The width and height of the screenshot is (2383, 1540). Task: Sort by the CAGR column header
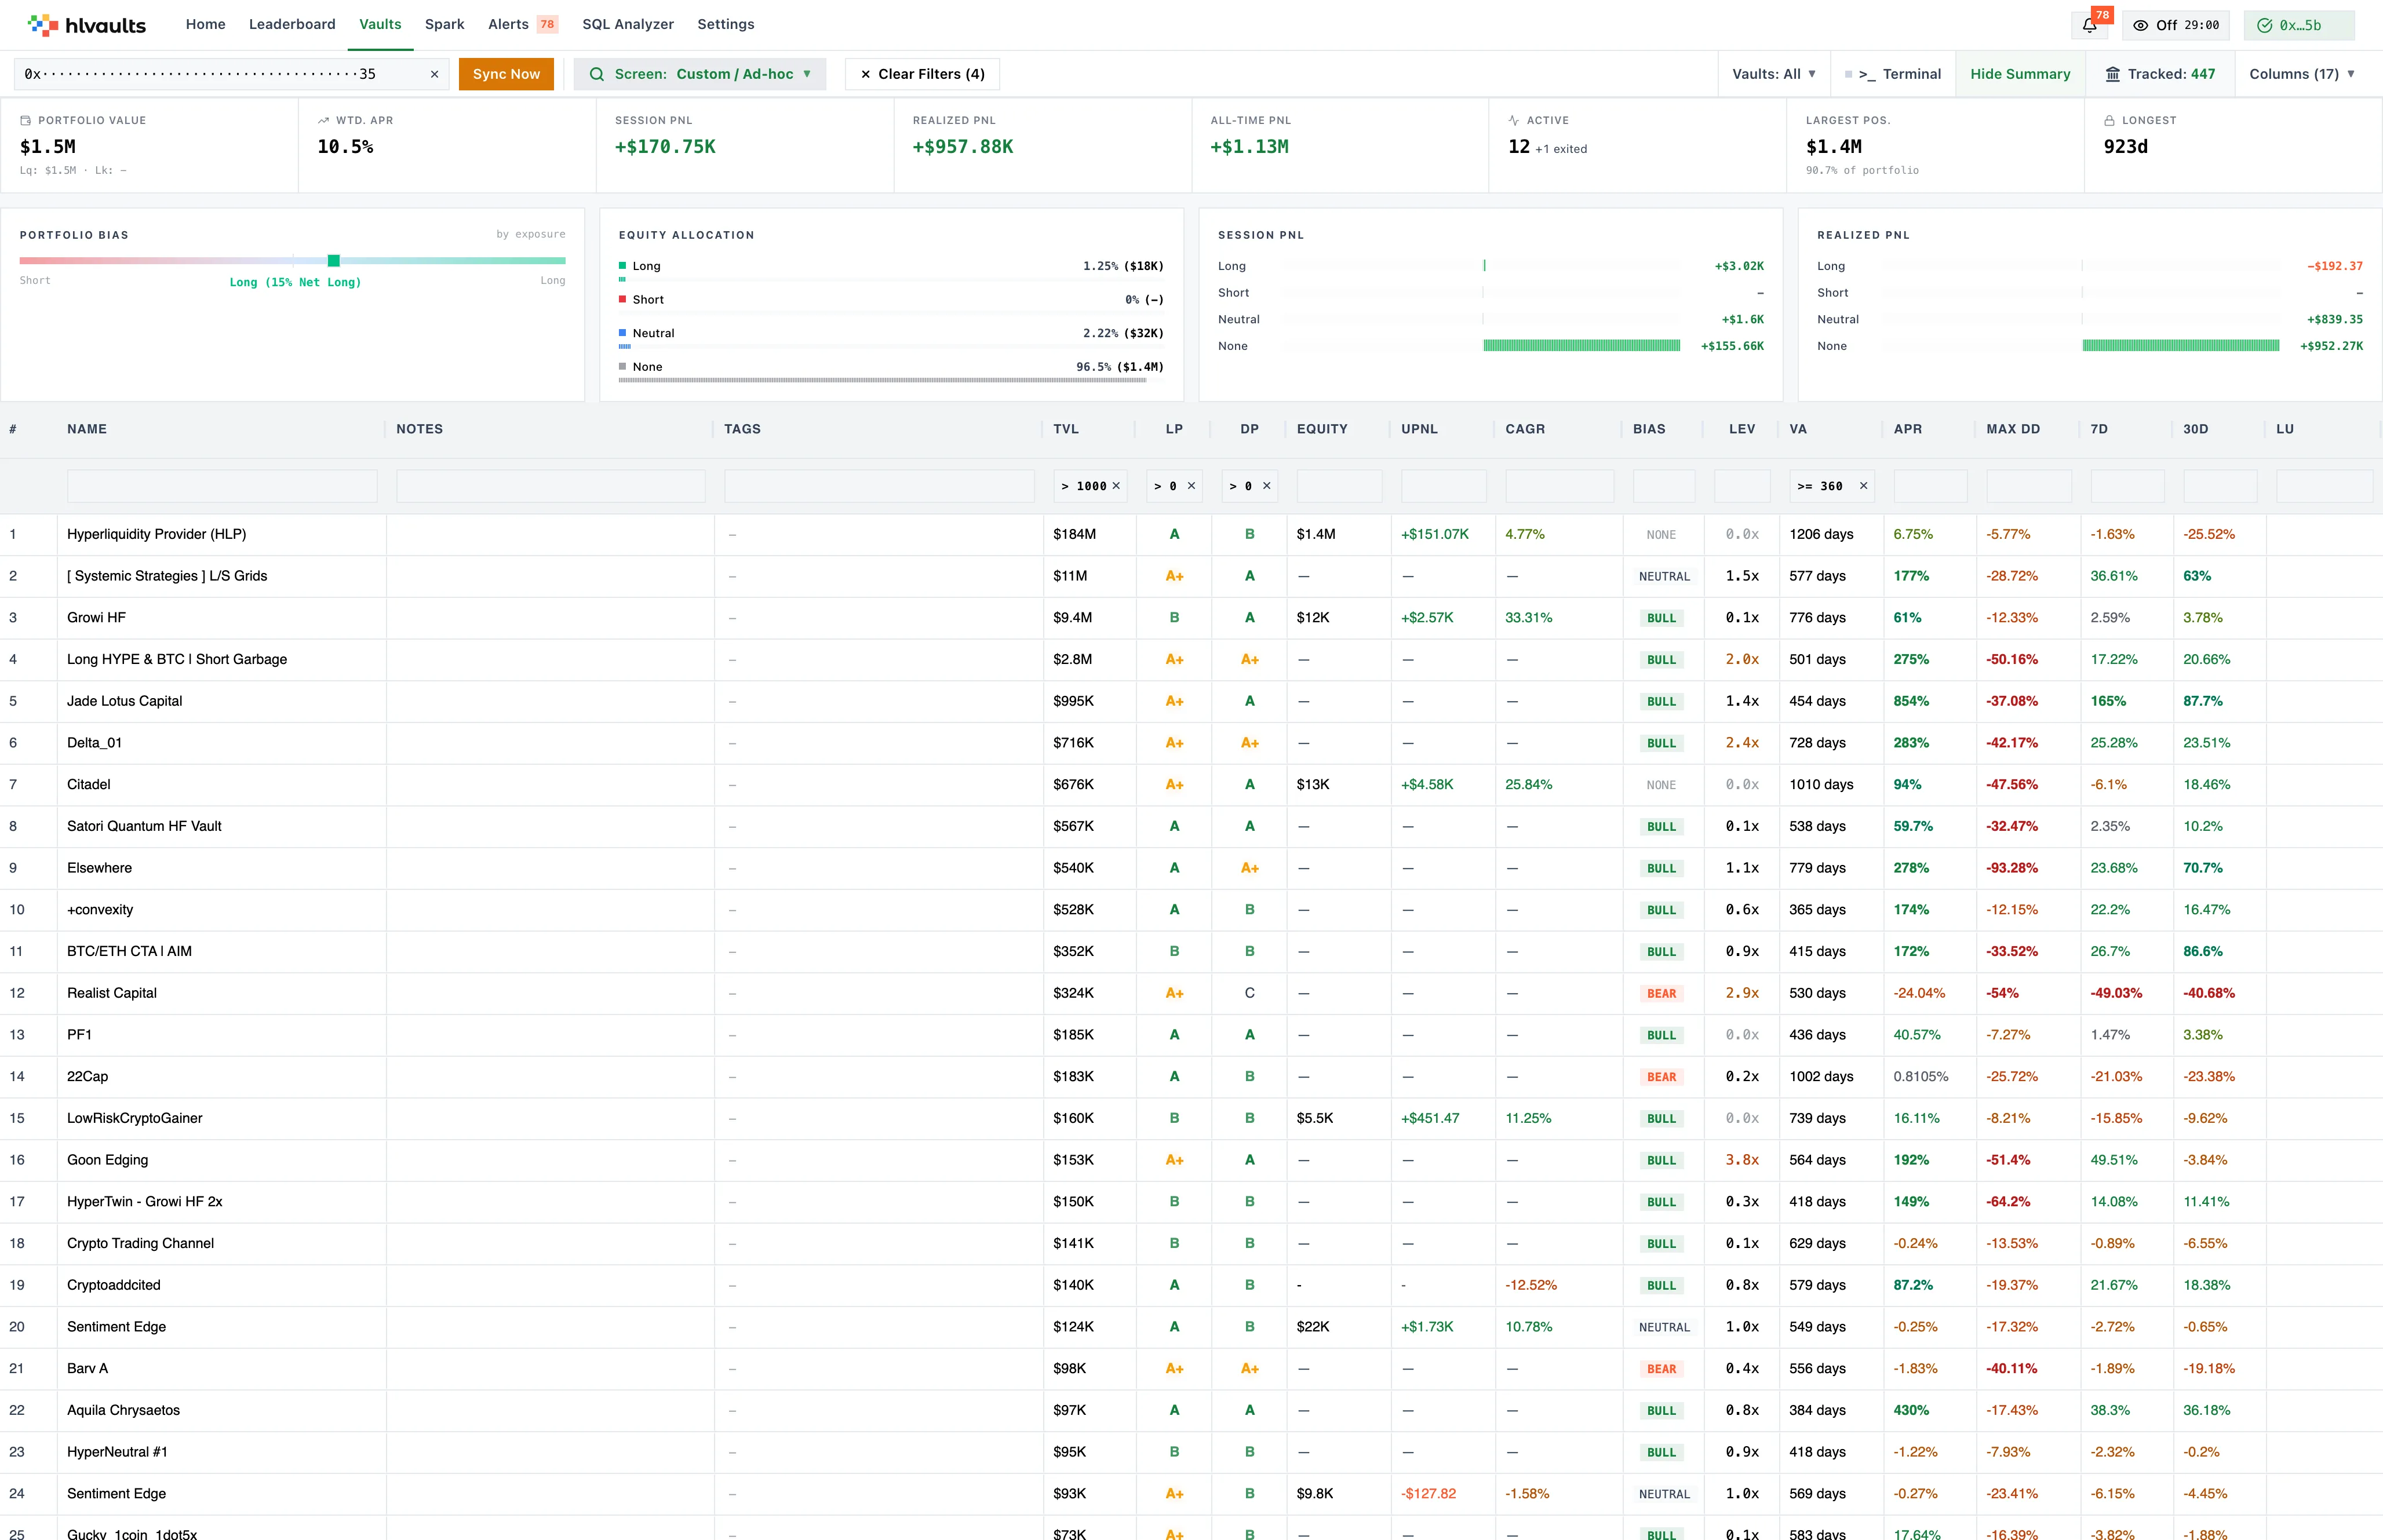(x=1525, y=429)
